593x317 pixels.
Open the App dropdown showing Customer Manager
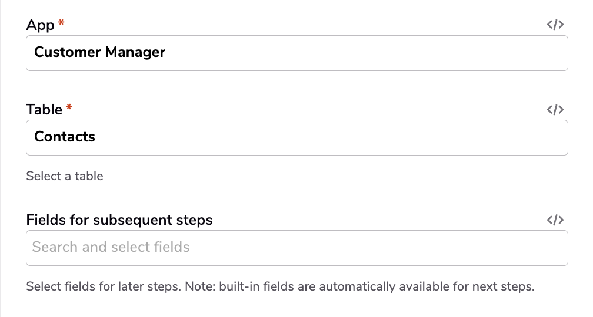297,53
